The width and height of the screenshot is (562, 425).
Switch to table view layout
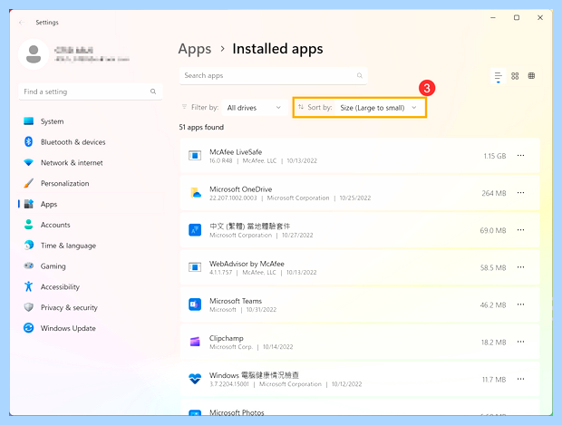[531, 76]
